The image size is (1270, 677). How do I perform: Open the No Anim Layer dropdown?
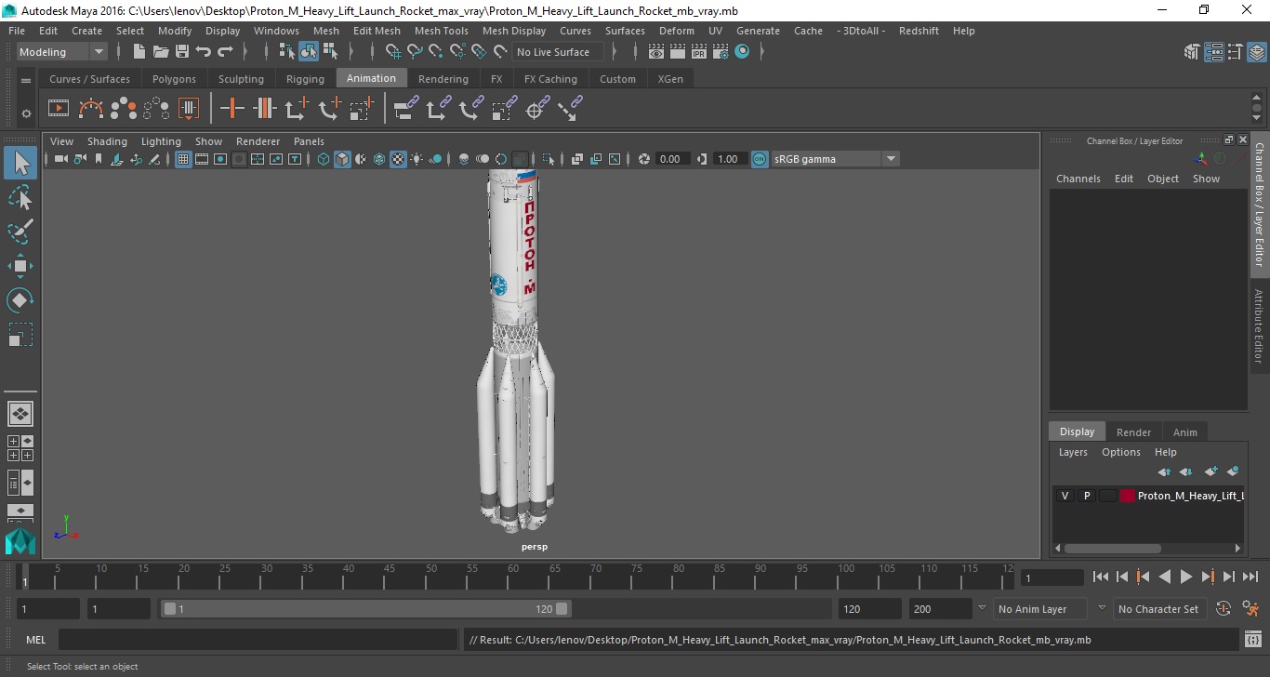[x=1040, y=609]
